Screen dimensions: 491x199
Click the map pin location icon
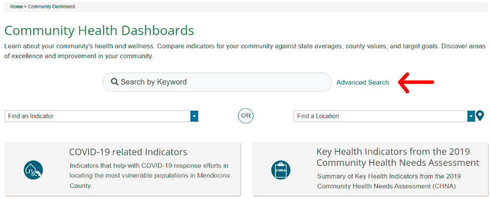[480, 116]
